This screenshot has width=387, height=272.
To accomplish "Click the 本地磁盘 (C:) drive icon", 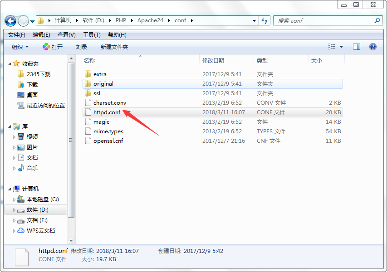I will pos(21,199).
